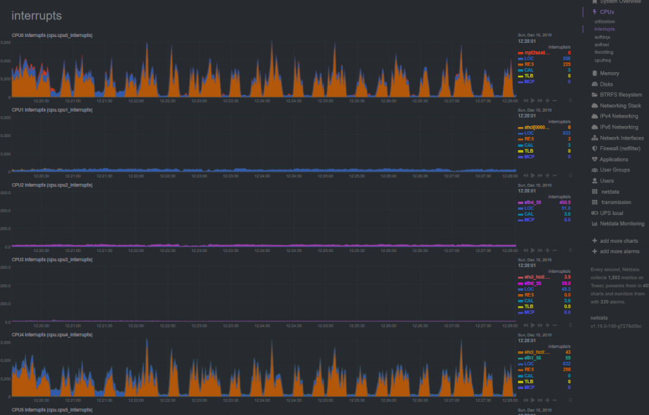Viewport: 649px width, 415px height.
Task: Zoom out the CPU1 interrupts chart
Action: (555, 175)
